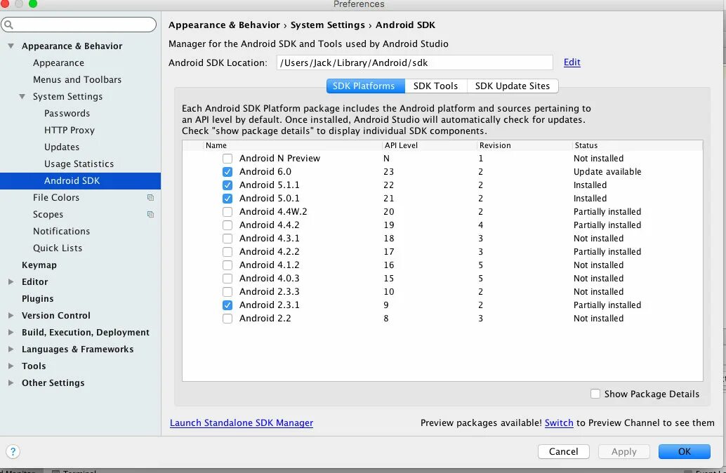Viewport: 726px width, 473px height.
Task: Expand the Version Control section
Action: (11, 315)
